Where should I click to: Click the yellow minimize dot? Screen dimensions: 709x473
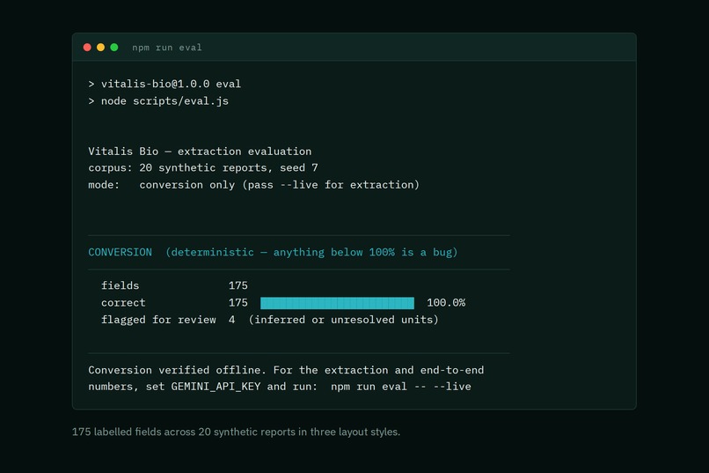tap(101, 48)
